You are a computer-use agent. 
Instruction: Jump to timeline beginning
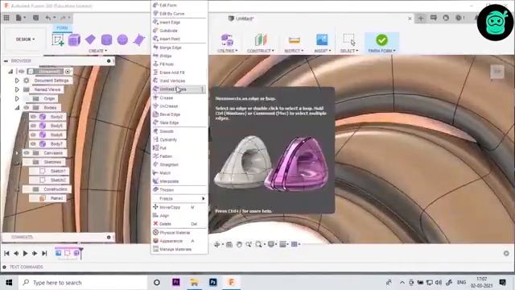(6, 254)
